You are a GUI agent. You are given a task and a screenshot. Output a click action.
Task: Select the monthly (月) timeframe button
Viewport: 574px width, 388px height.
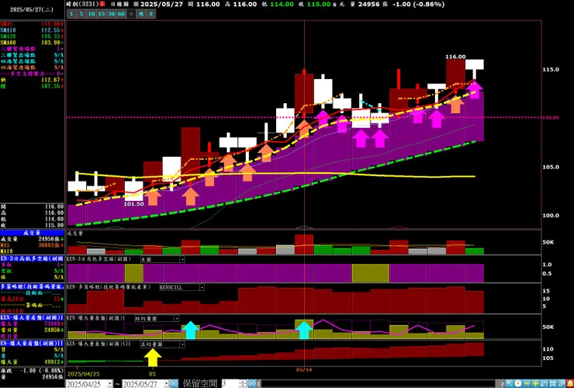(150, 14)
